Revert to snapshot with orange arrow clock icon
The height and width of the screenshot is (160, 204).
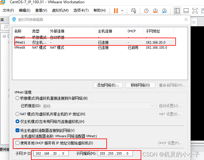pos(155,11)
